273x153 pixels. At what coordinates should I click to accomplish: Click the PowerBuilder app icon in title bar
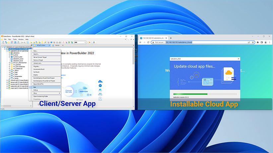click(x=2, y=36)
